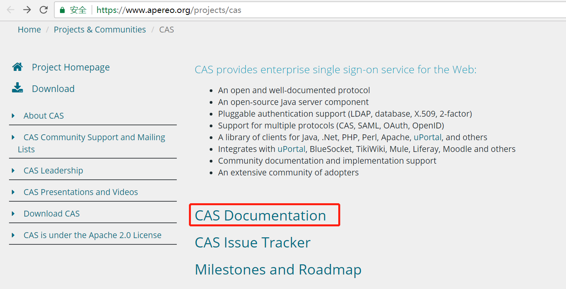
Task: Click the home icon beside Project Homepage
Action: pos(17,67)
